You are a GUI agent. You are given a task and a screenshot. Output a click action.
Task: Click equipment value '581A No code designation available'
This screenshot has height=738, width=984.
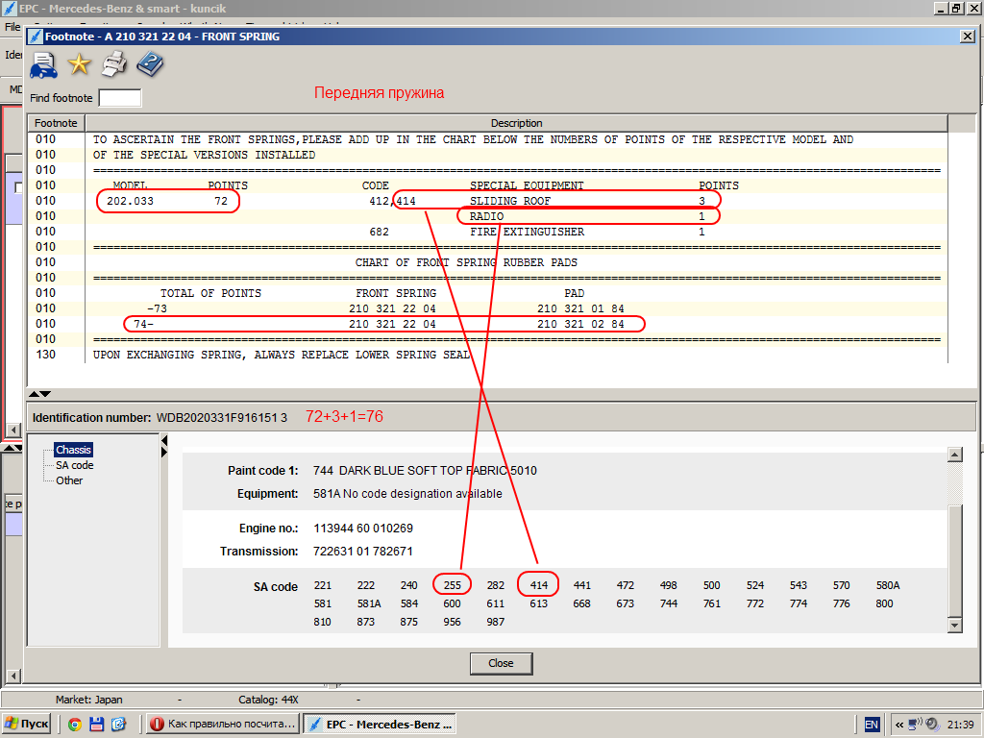tap(407, 494)
